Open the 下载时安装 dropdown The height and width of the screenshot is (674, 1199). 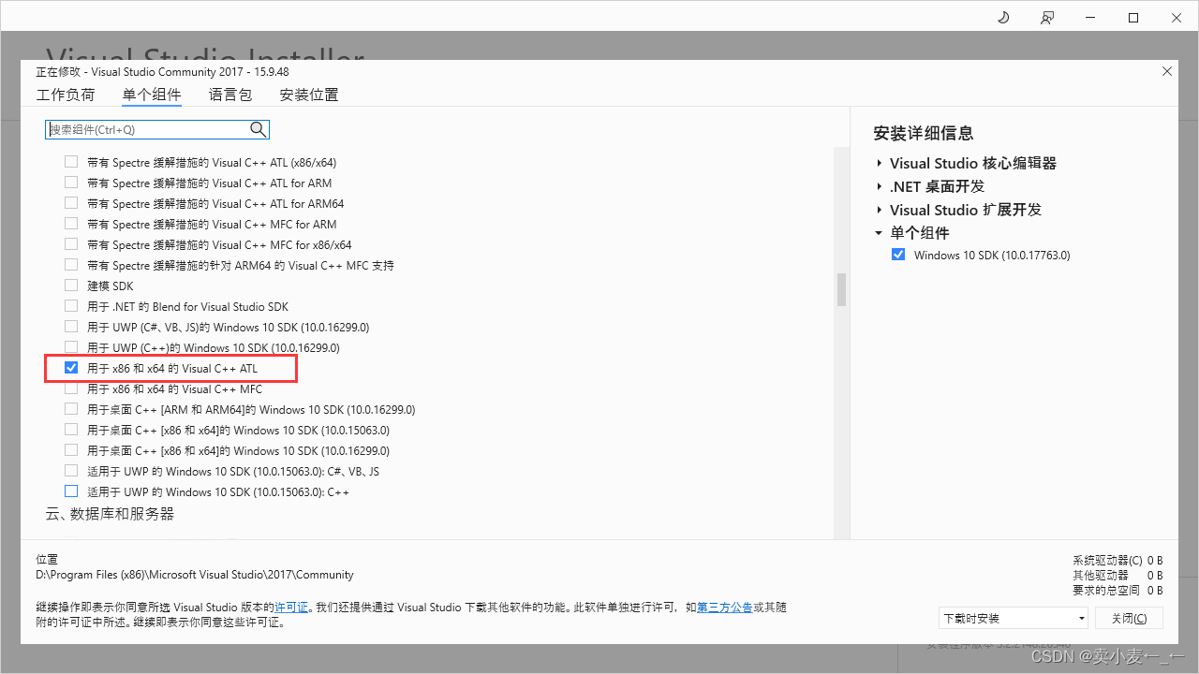tap(1014, 618)
